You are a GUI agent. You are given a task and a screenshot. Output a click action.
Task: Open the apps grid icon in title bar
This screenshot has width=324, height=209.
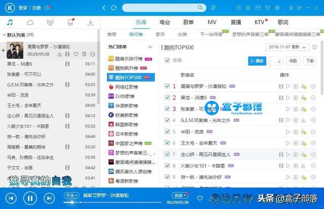(248, 8)
